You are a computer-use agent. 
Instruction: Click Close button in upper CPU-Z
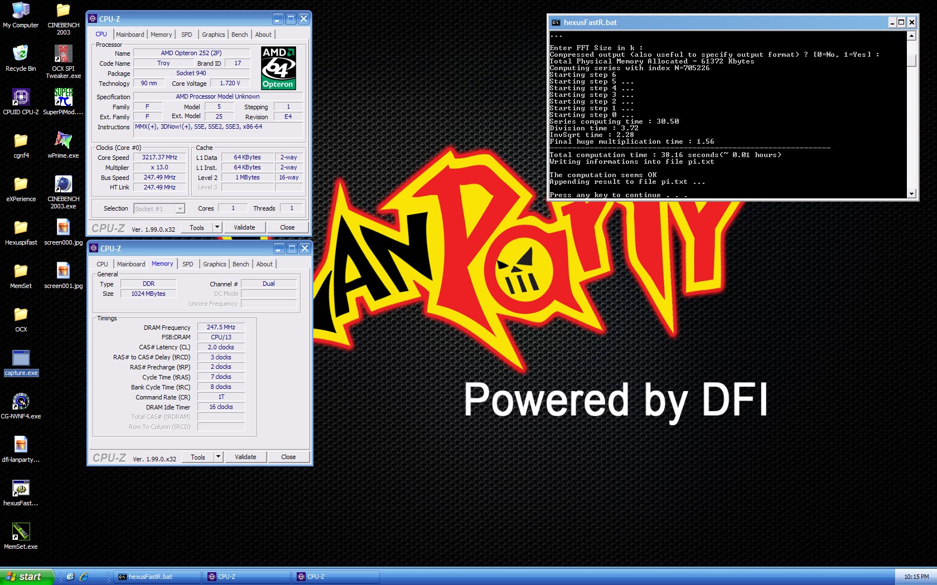click(287, 227)
